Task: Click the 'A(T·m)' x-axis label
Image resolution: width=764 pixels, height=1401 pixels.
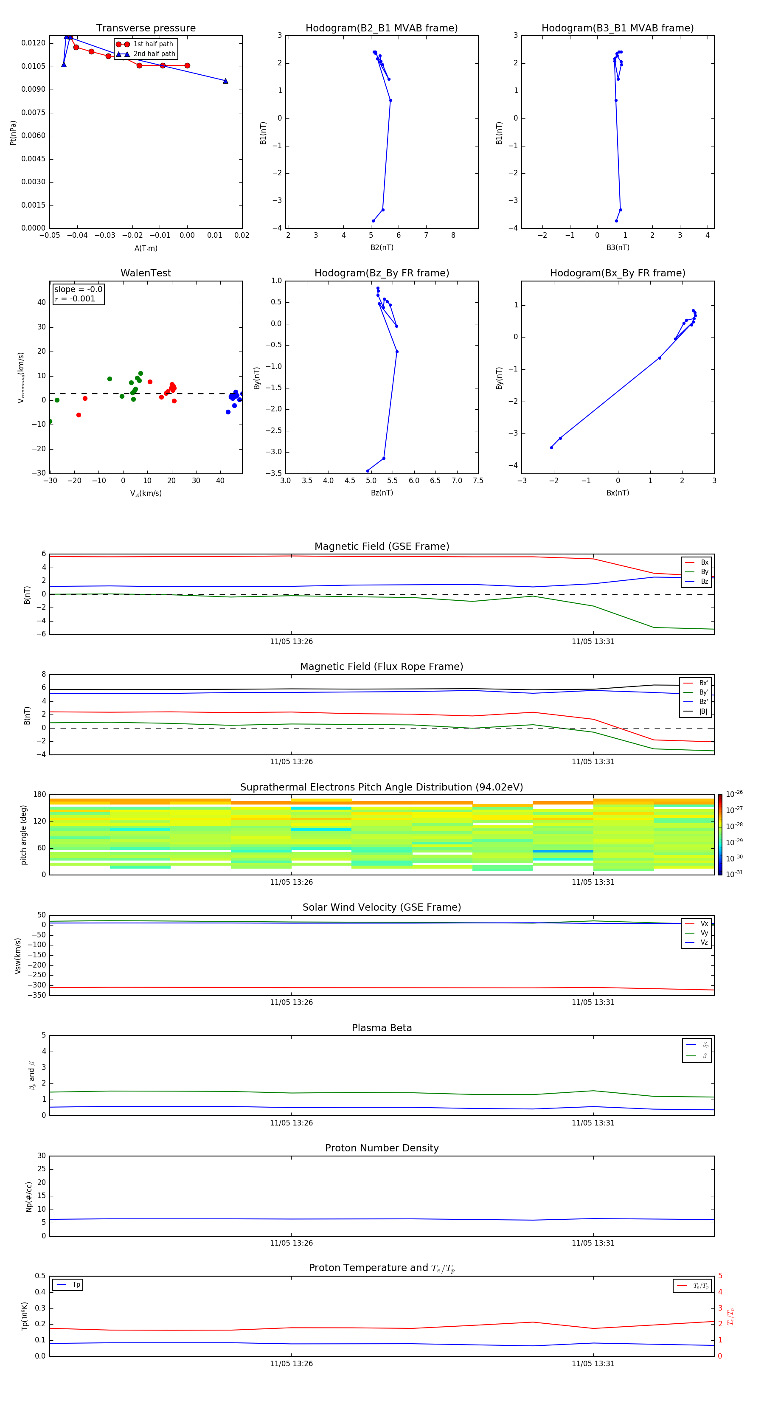Action: coord(146,248)
